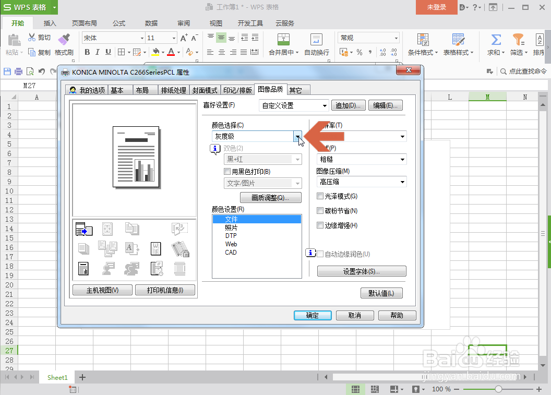Screen dimensions: 551x395
Task: Open the 喜好设置 dropdown showing 自定义设置
Action: (x=294, y=105)
